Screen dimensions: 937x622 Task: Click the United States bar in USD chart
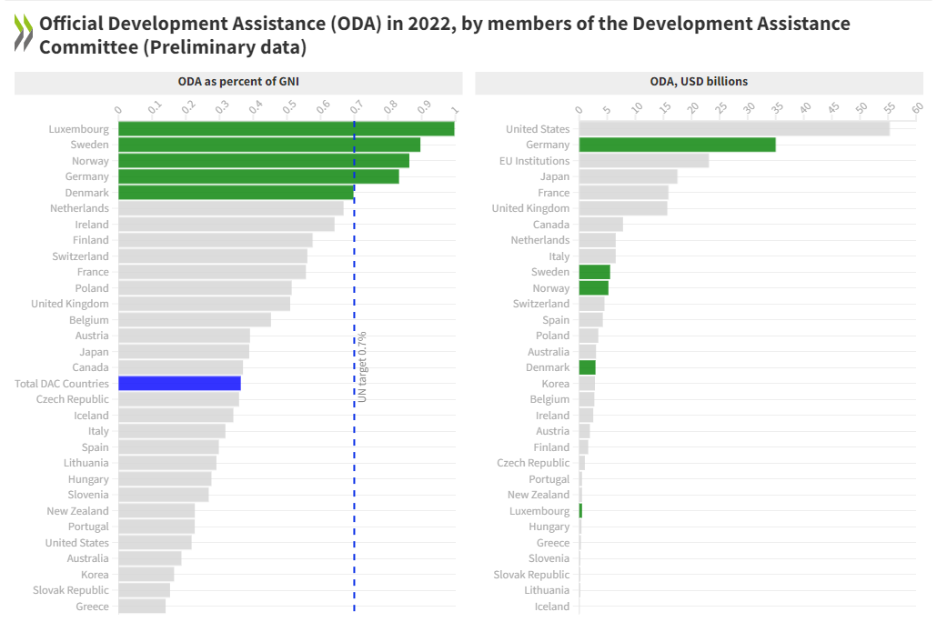(x=728, y=128)
